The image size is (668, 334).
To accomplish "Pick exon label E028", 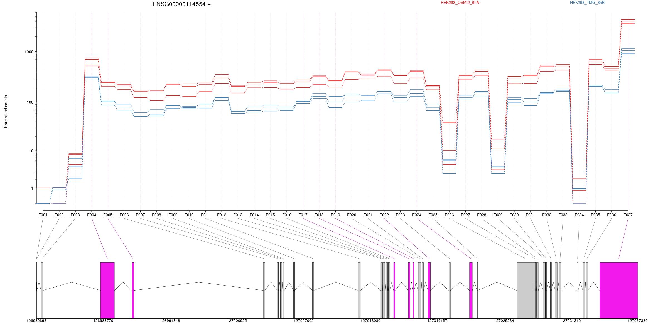I will pos(482,215).
